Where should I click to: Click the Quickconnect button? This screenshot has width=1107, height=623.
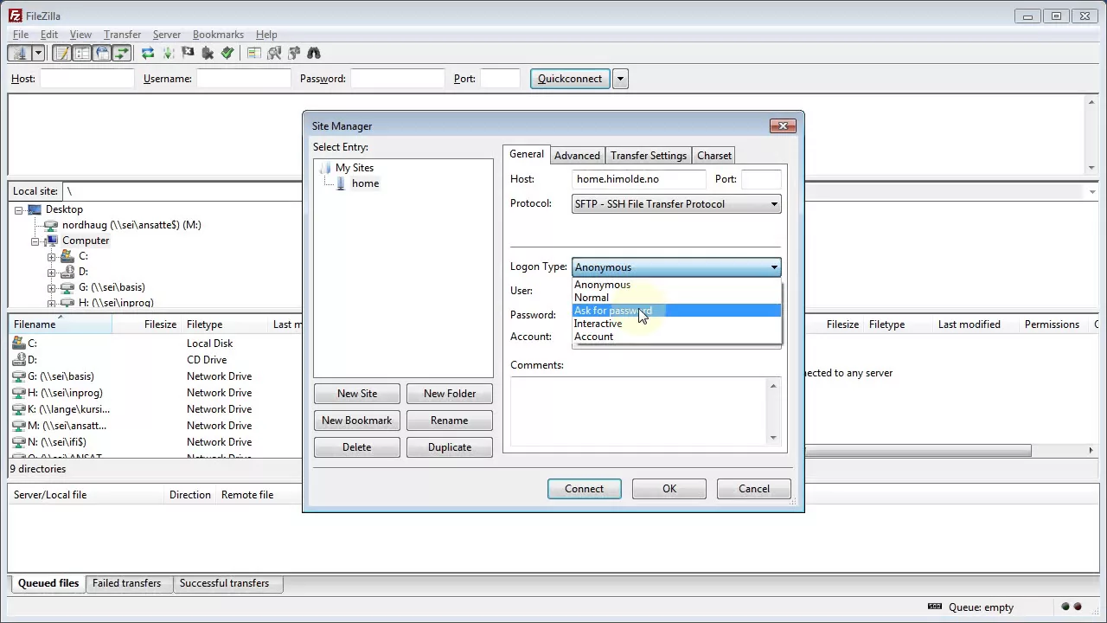[570, 79]
